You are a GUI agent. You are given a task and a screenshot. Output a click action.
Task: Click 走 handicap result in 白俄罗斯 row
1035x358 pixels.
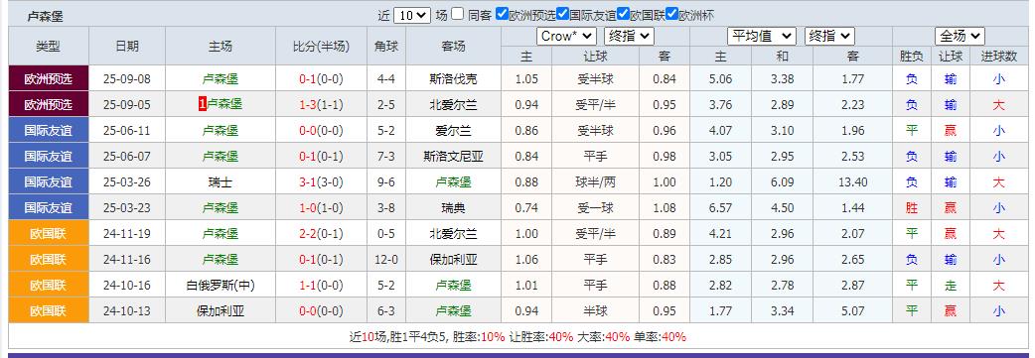coord(951,286)
